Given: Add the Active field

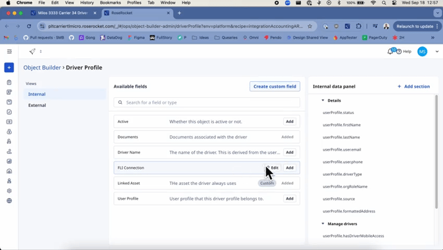Looking at the screenshot, I should point(290,122).
